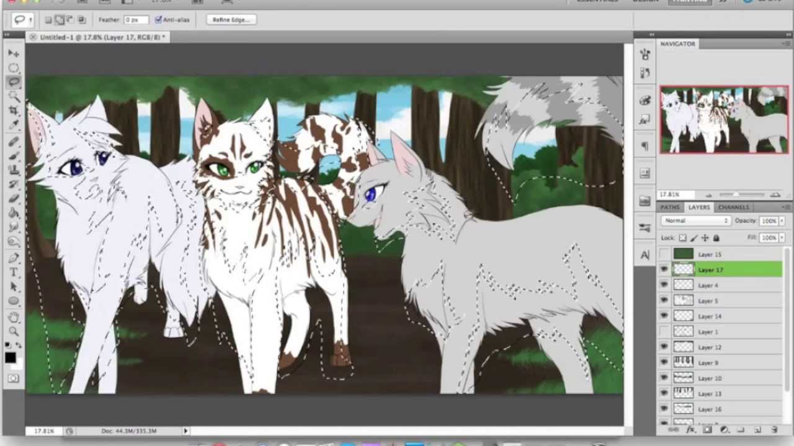This screenshot has height=446, width=794.
Task: Select the Elliptical Marquee tool
Action: (14, 68)
